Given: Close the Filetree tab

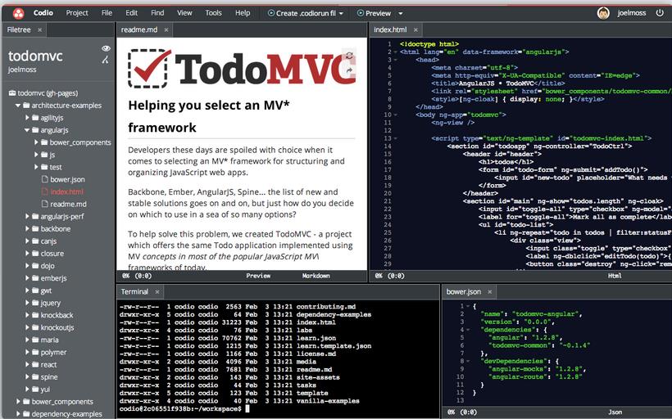Looking at the screenshot, I should point(40,30).
